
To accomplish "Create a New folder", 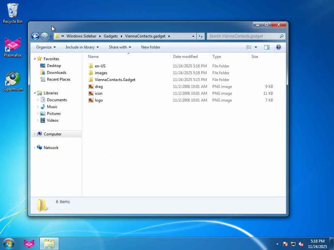I will tap(151, 47).
